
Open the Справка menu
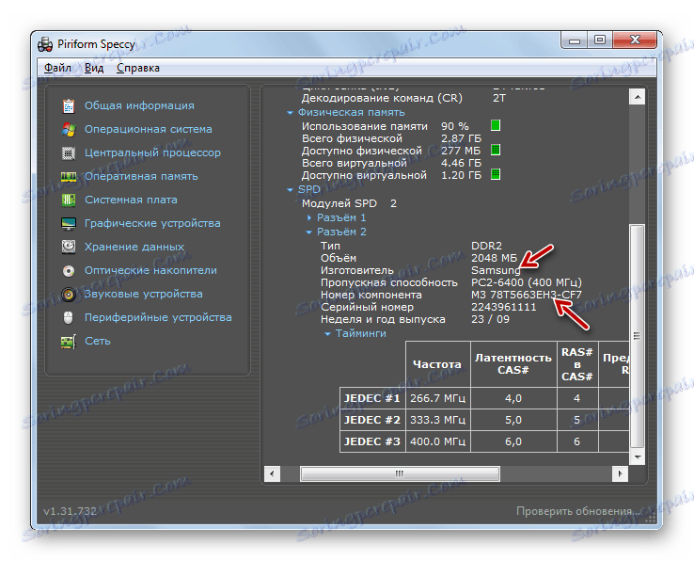click(138, 68)
